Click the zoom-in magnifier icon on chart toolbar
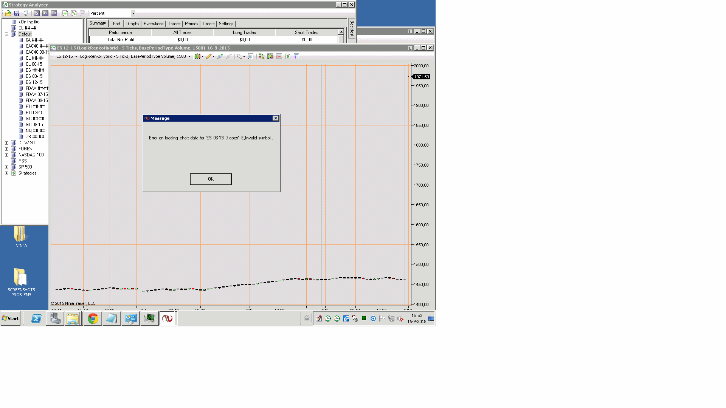 point(220,56)
